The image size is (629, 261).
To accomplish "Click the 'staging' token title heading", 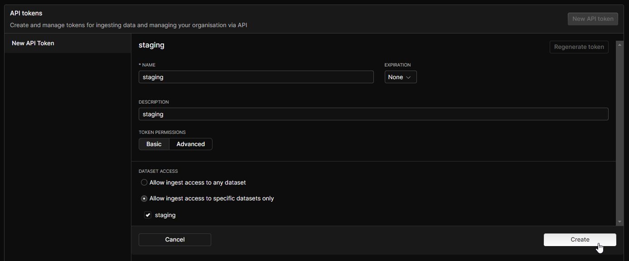I will point(151,45).
